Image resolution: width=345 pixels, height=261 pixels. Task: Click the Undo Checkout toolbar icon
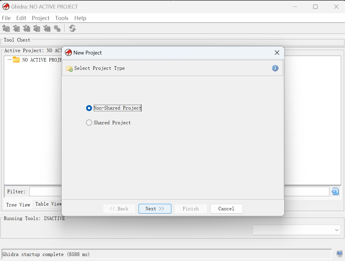pos(47,28)
